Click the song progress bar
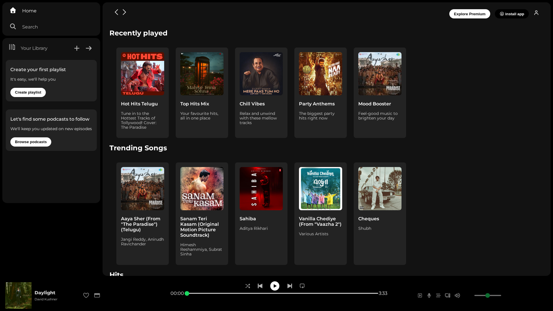The width and height of the screenshot is (553, 311). point(282,293)
